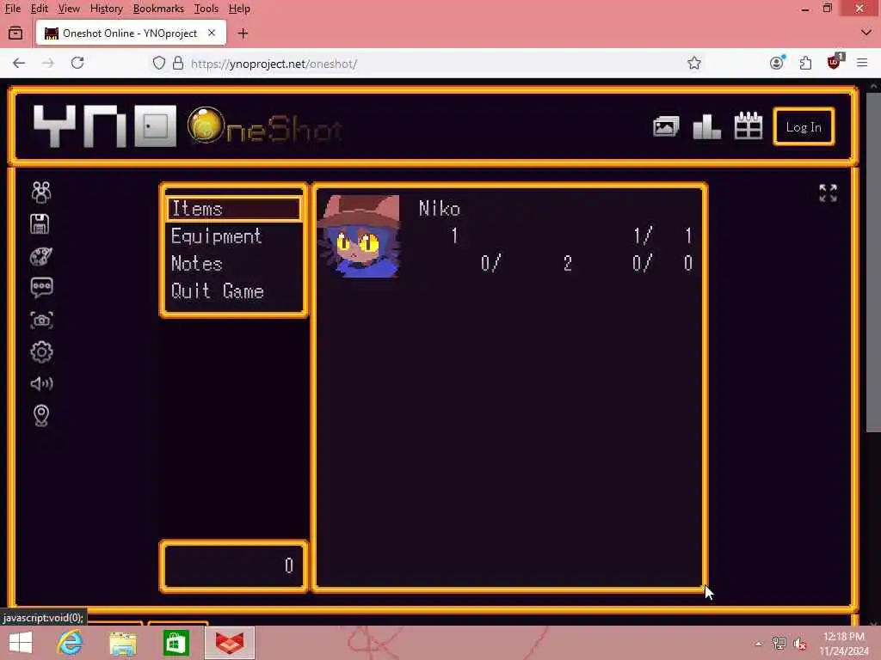This screenshot has width=881, height=660.
Task: Open the Help menu
Action: 239,9
